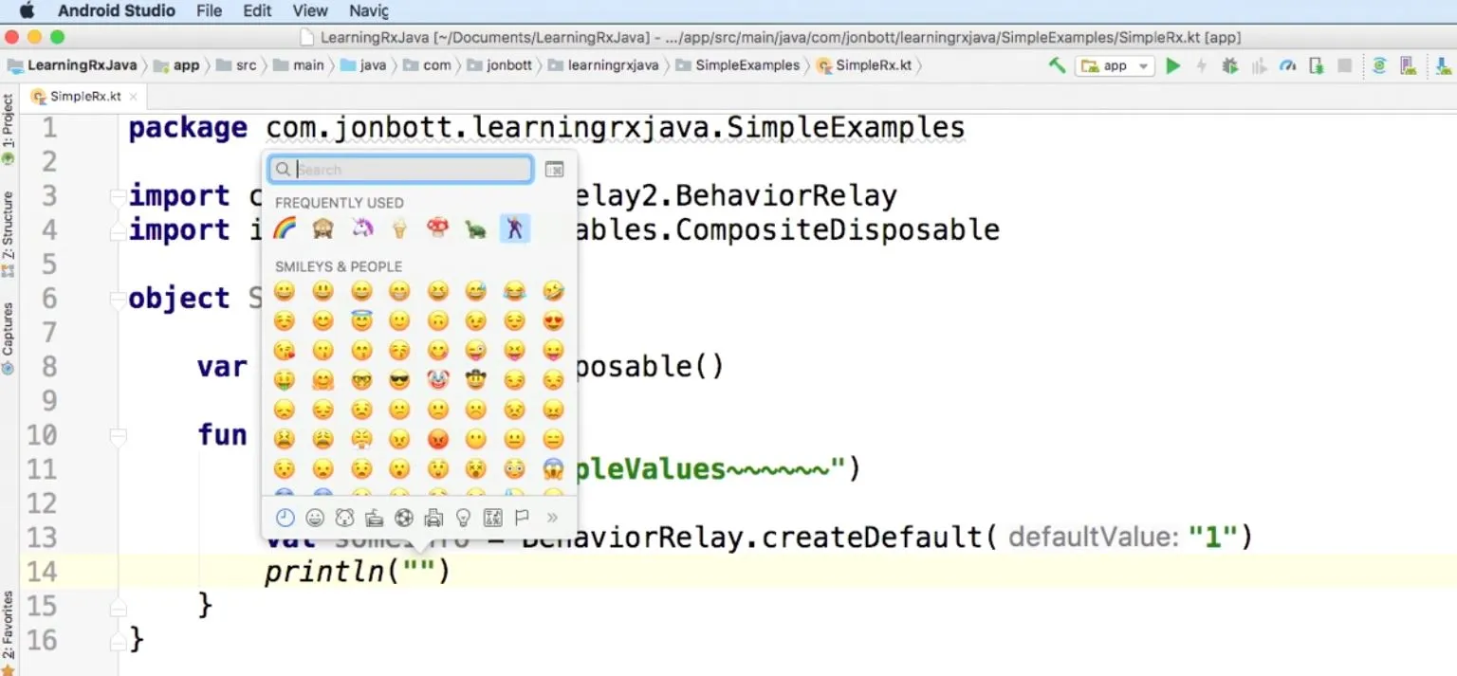Image resolution: width=1457 pixels, height=676 pixels.
Task: Open the Captures tool window
Action: coord(9,338)
